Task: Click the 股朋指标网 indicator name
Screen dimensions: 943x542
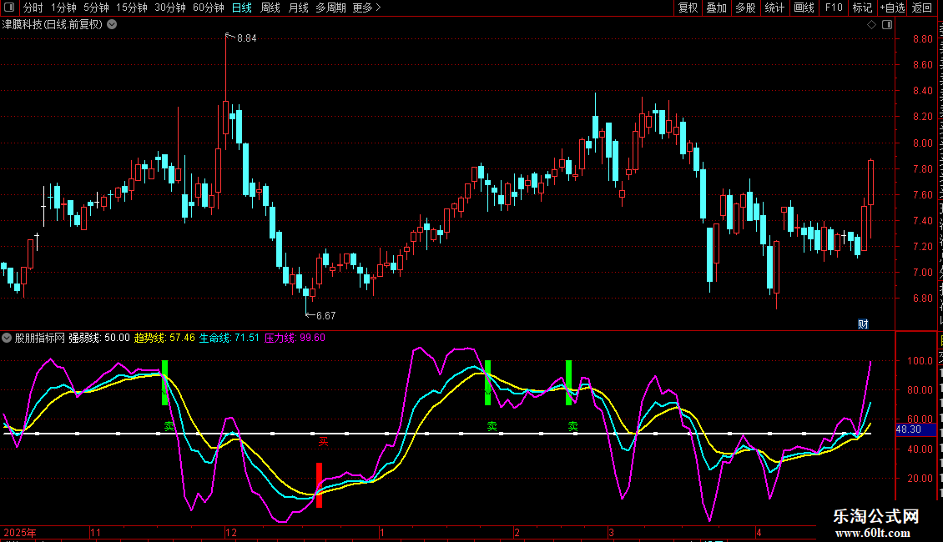Action: [x=40, y=338]
